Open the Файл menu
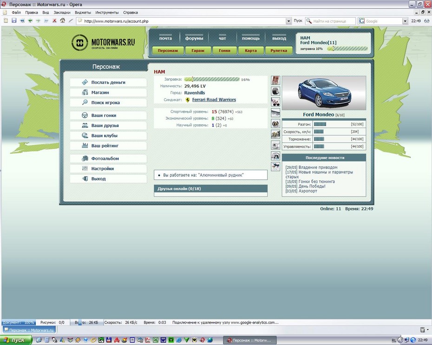This screenshot has width=432, height=345. pos(16,13)
